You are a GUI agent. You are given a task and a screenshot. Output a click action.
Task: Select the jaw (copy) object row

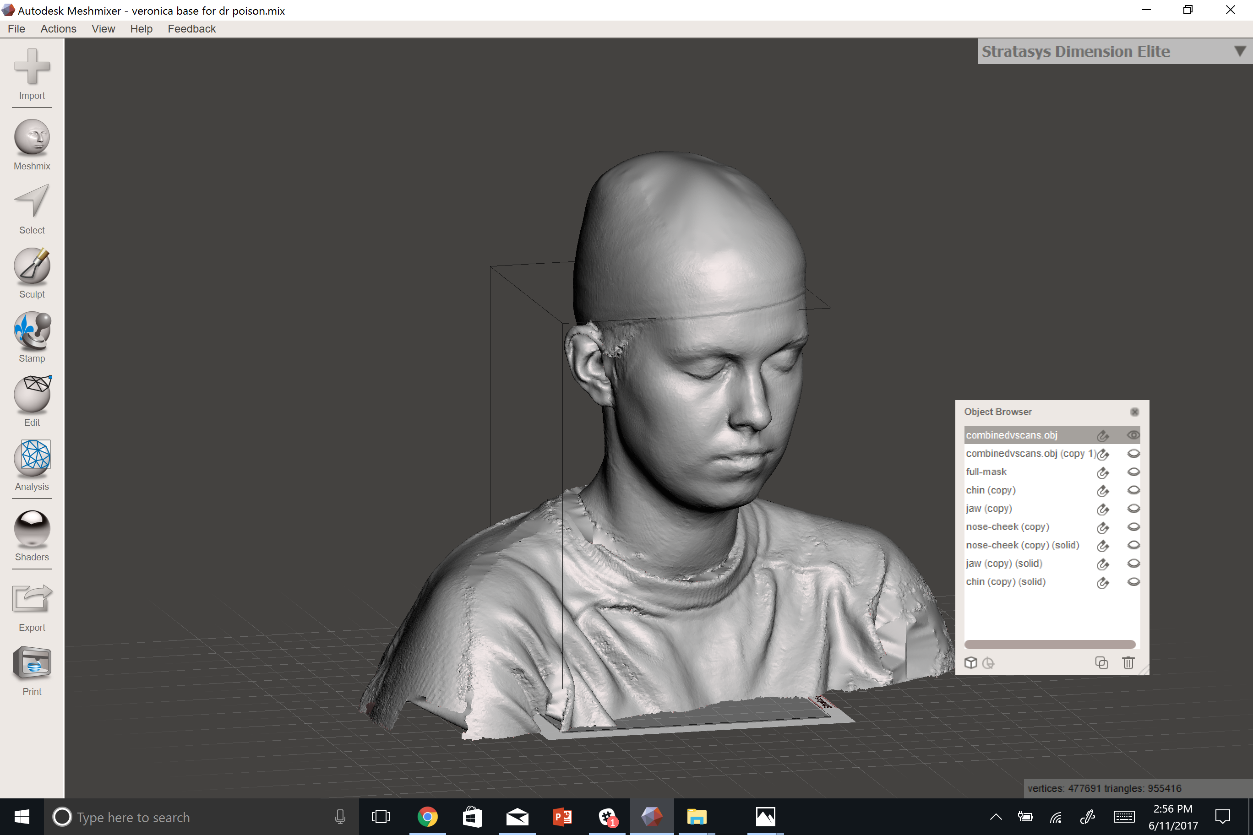(x=1052, y=508)
